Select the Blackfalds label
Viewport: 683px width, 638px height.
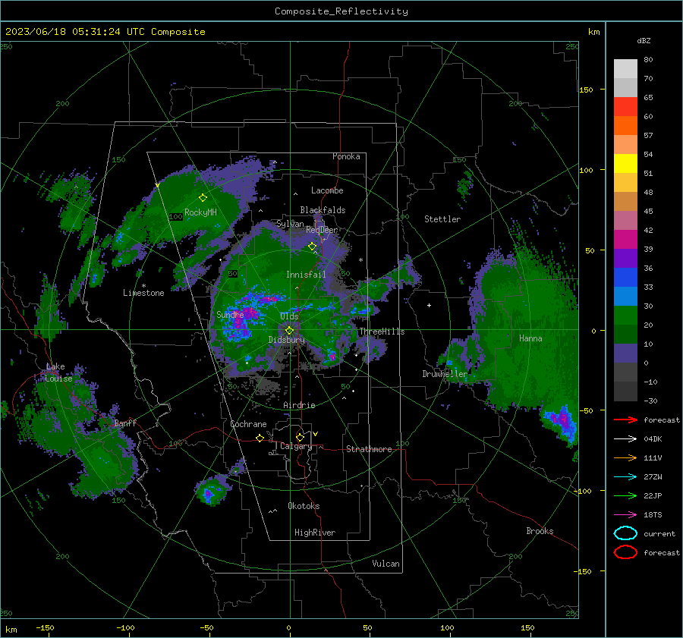pyautogui.click(x=323, y=210)
